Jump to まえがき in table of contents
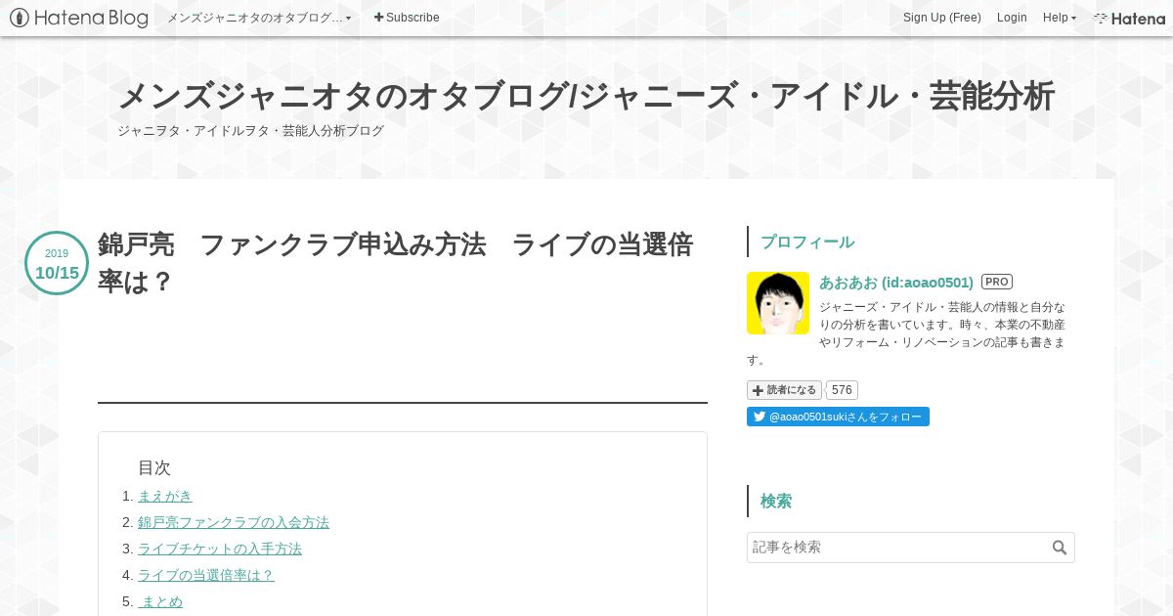This screenshot has width=1173, height=616. coord(165,496)
